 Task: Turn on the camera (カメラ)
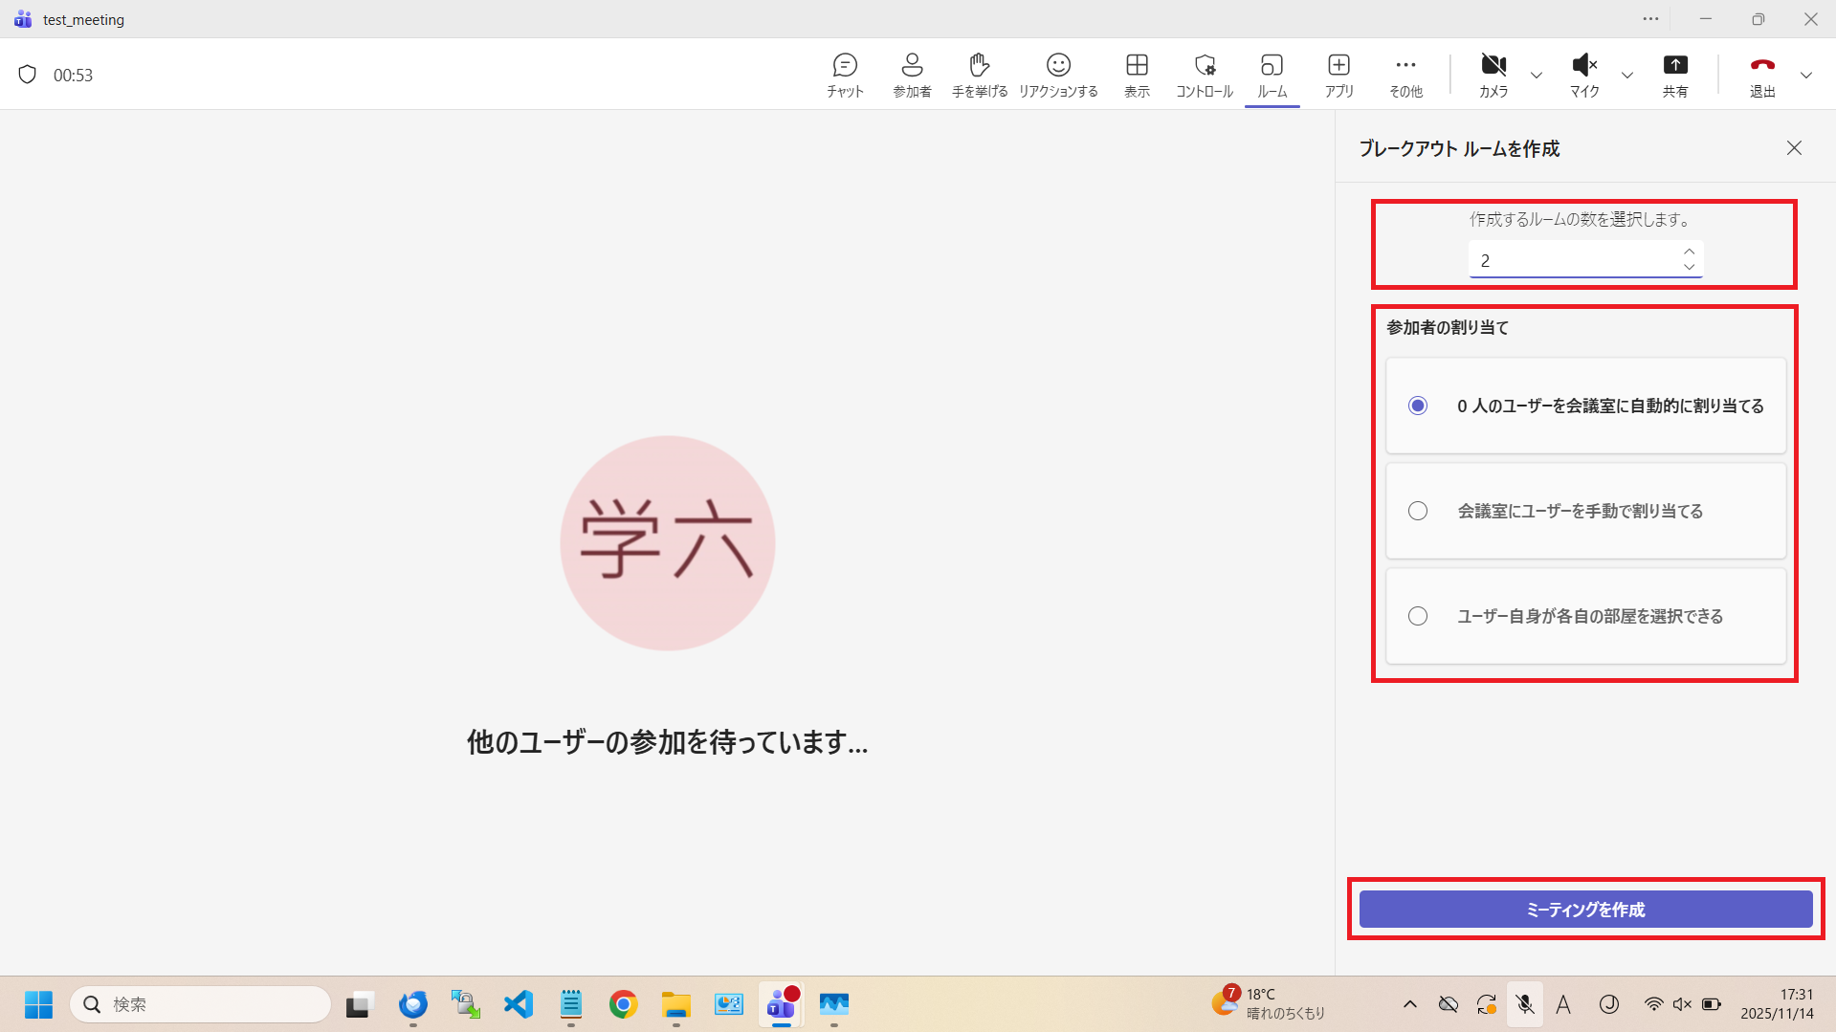(1493, 75)
